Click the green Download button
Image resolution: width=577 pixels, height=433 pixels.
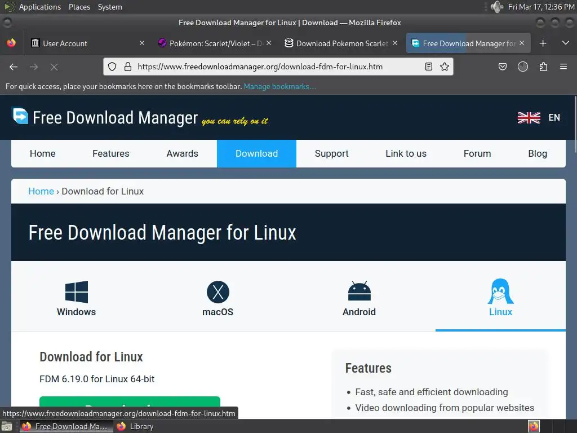coord(130,401)
